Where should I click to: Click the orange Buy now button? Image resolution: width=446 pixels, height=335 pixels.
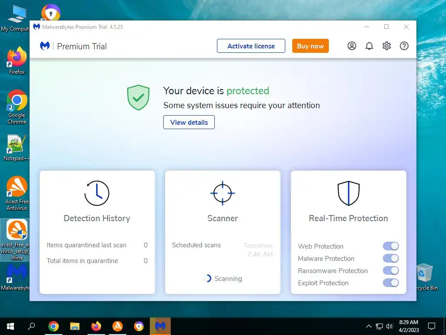310,46
